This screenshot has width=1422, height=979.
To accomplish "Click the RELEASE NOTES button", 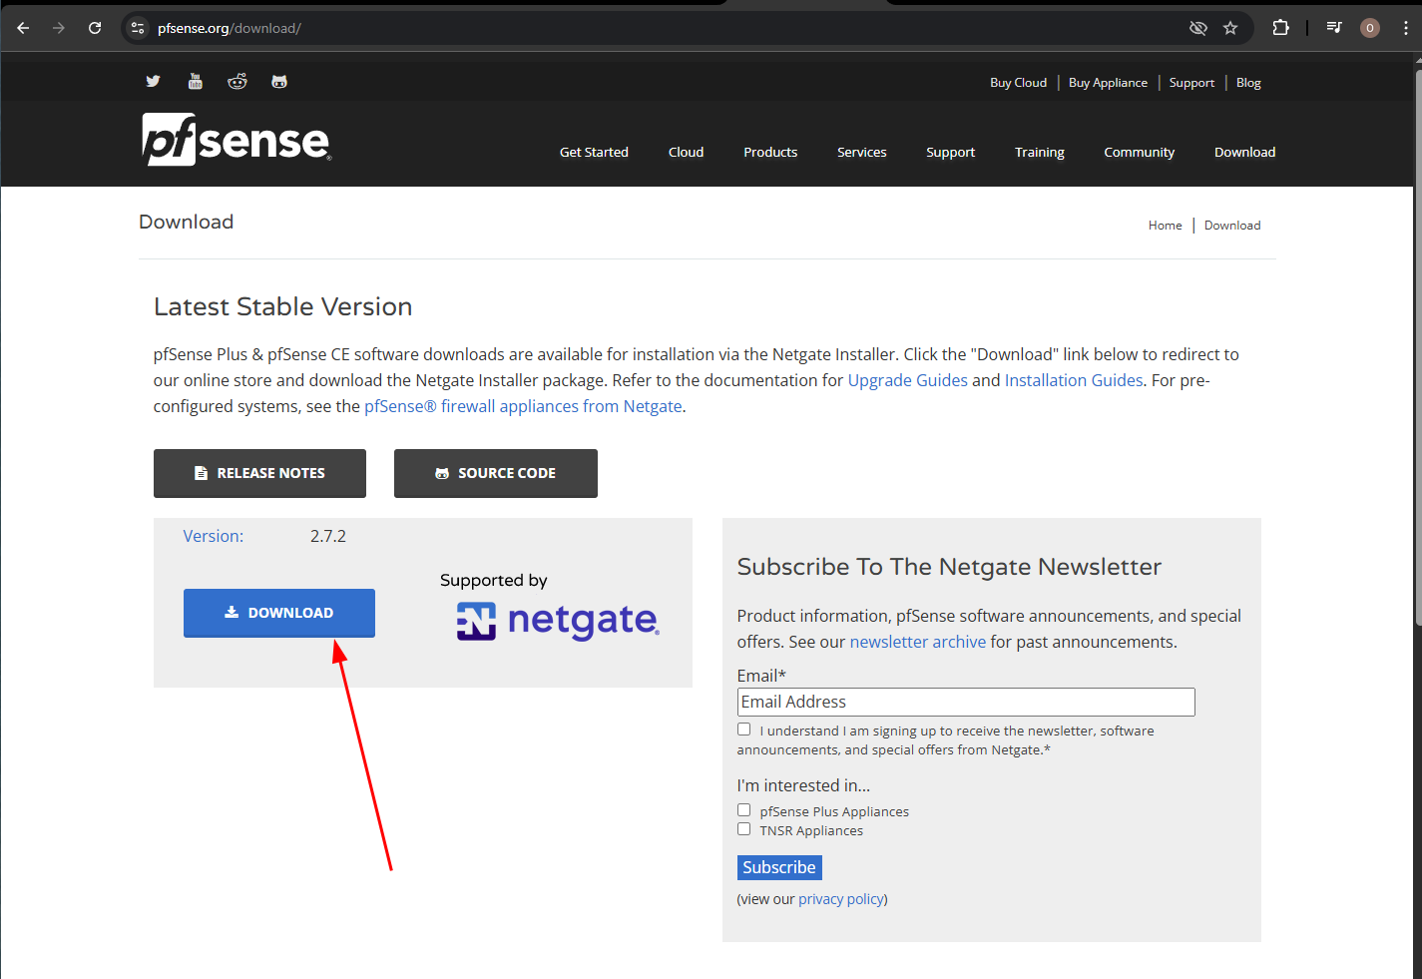I will coord(259,473).
